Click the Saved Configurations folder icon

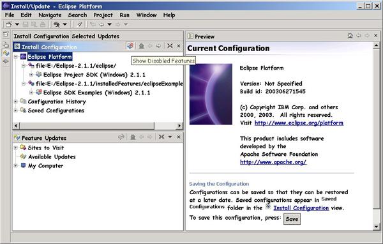point(23,110)
